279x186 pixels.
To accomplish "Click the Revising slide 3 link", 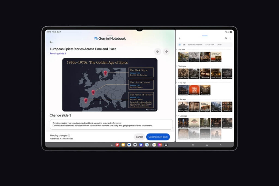I will point(58,54).
